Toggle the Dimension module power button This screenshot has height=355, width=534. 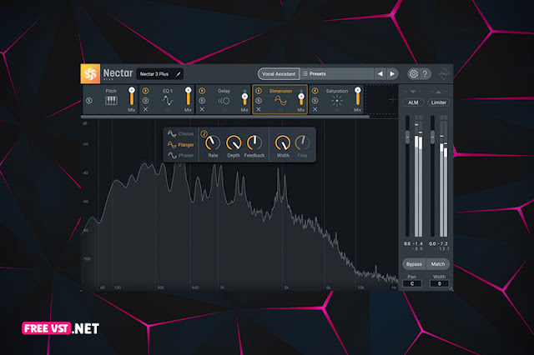[x=259, y=91]
